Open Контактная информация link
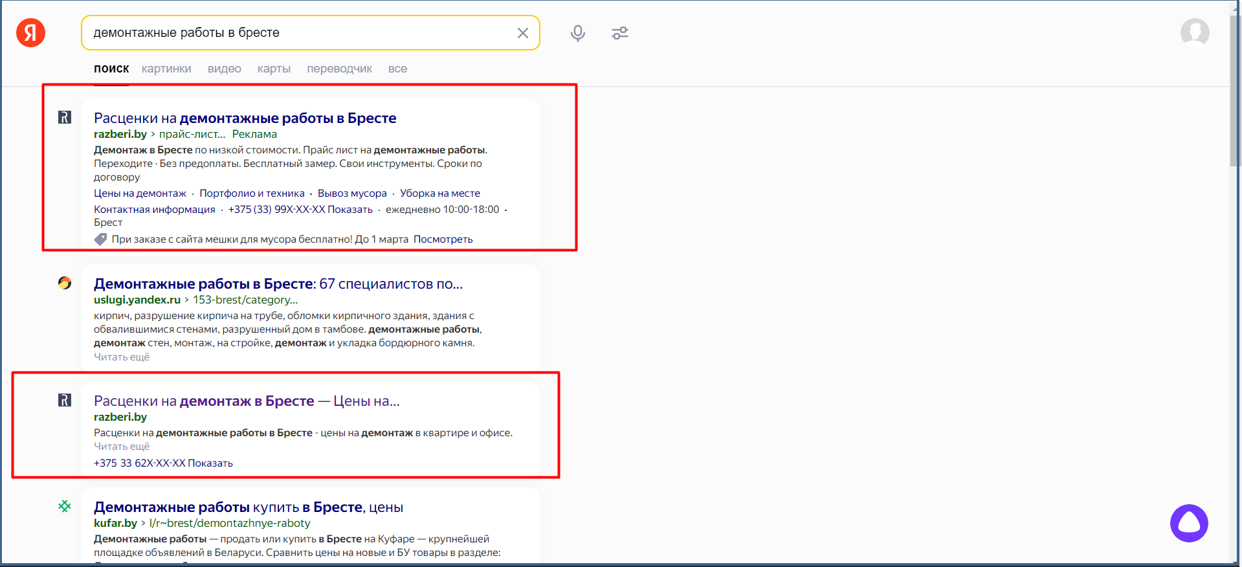Screen dimensions: 1242x567 pos(155,209)
